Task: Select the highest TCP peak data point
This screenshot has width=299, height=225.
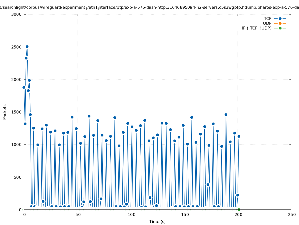Action: point(27,46)
